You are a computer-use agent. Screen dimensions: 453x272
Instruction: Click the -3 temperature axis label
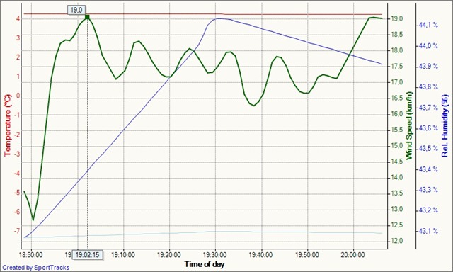pos(17,154)
